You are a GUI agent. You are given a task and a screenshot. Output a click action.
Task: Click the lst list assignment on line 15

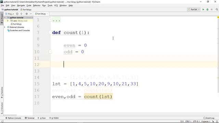(x=95, y=84)
